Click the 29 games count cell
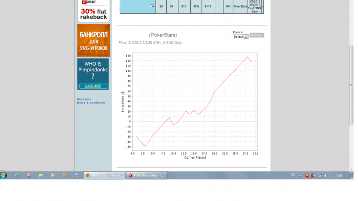358x201 pixels. click(x=161, y=6)
